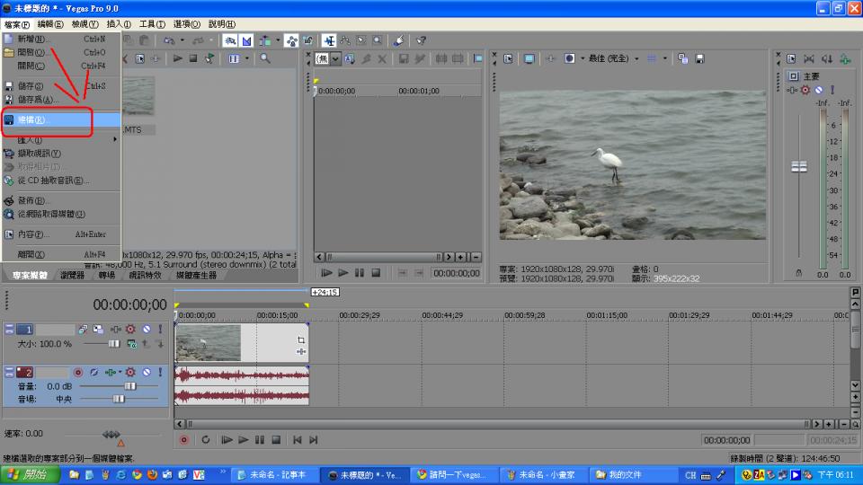Expand the trimmer media history dropdown
Image resolution: width=863 pixels, height=485 pixels.
pos(336,58)
